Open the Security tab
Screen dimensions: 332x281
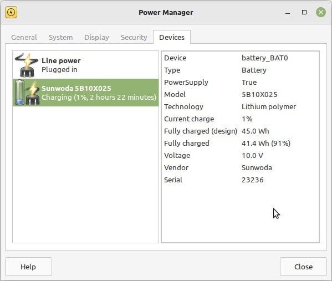[134, 37]
